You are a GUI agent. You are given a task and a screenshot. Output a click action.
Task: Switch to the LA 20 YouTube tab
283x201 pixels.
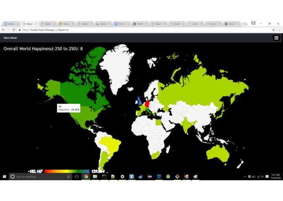pyautogui.click(x=195, y=24)
